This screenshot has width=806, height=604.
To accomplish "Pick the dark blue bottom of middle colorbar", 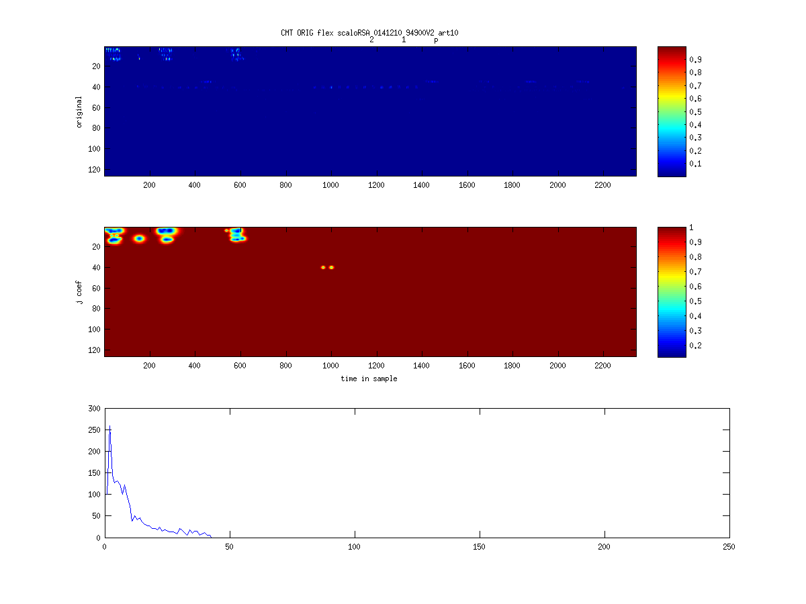I will [671, 353].
